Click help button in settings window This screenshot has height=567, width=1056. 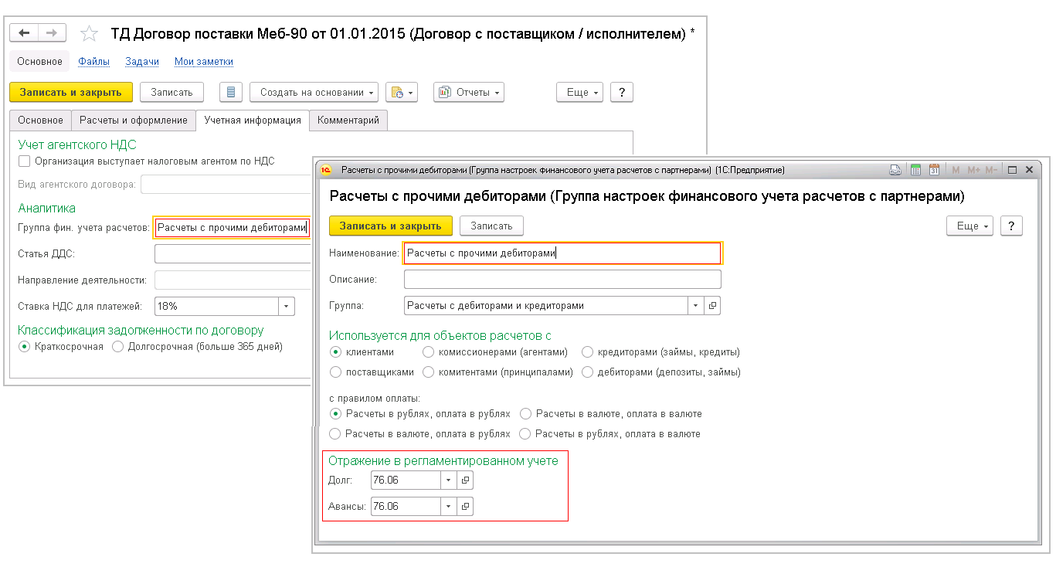pyautogui.click(x=1011, y=226)
